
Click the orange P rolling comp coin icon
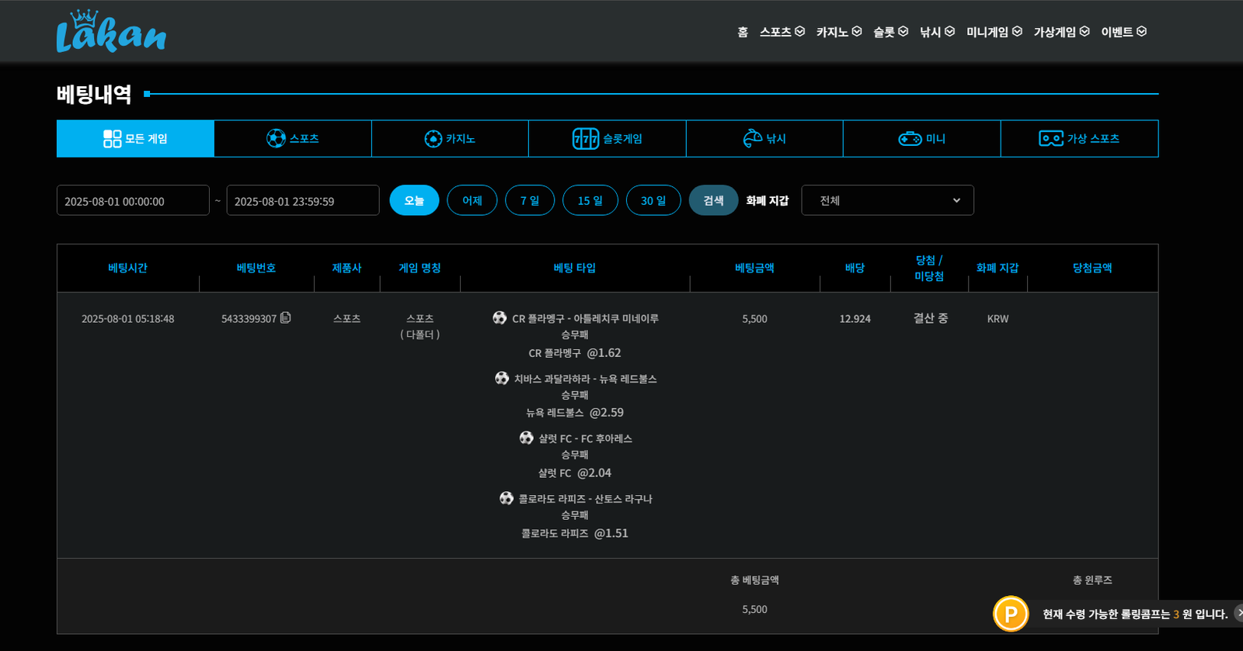(x=1011, y=615)
